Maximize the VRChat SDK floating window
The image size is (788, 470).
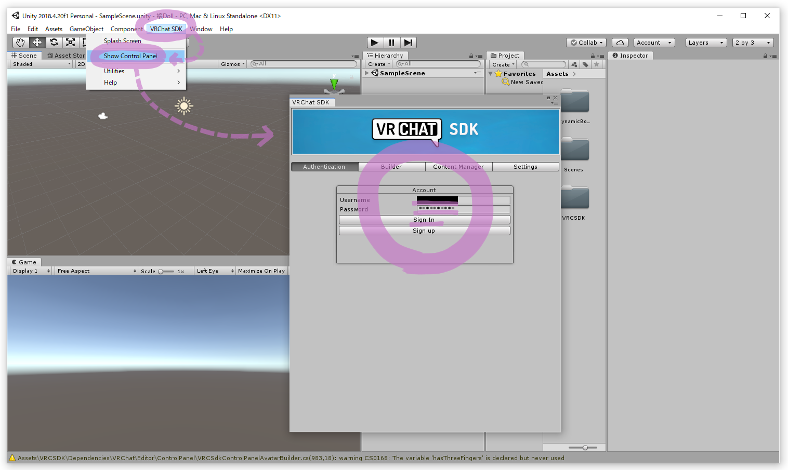point(548,98)
